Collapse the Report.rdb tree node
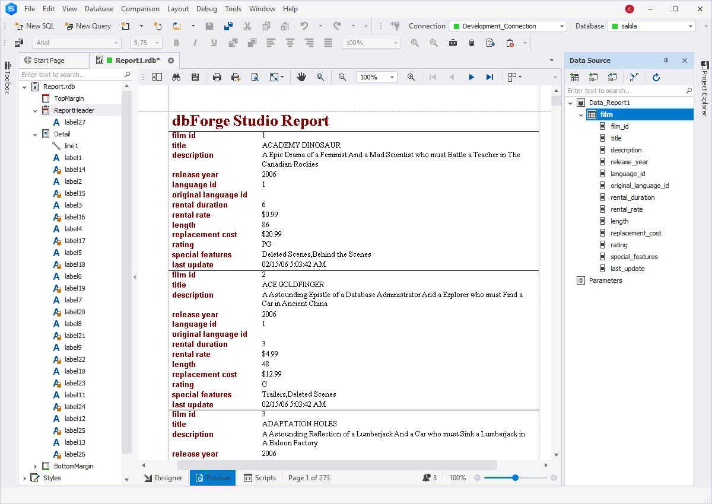 25,87
